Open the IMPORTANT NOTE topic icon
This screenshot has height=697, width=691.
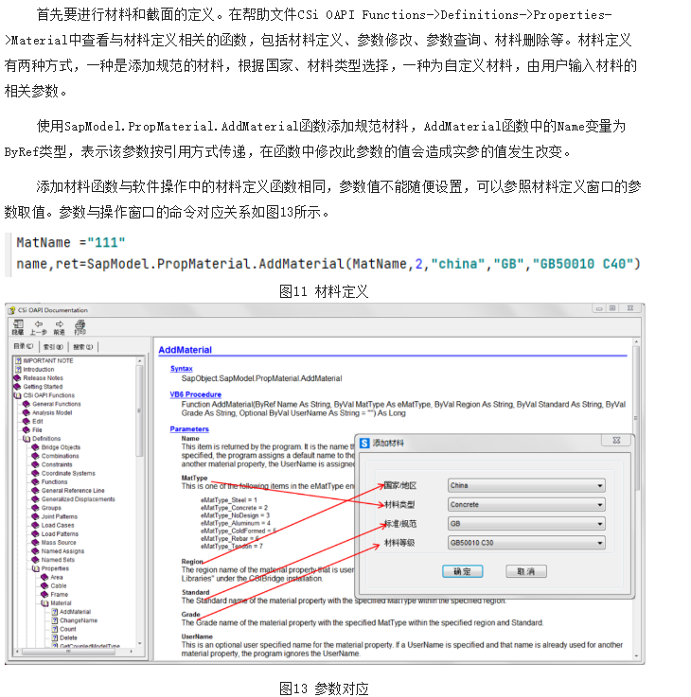pos(17,360)
